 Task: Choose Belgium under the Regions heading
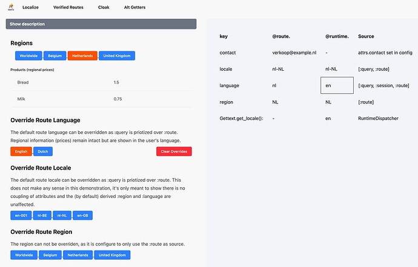(55, 56)
